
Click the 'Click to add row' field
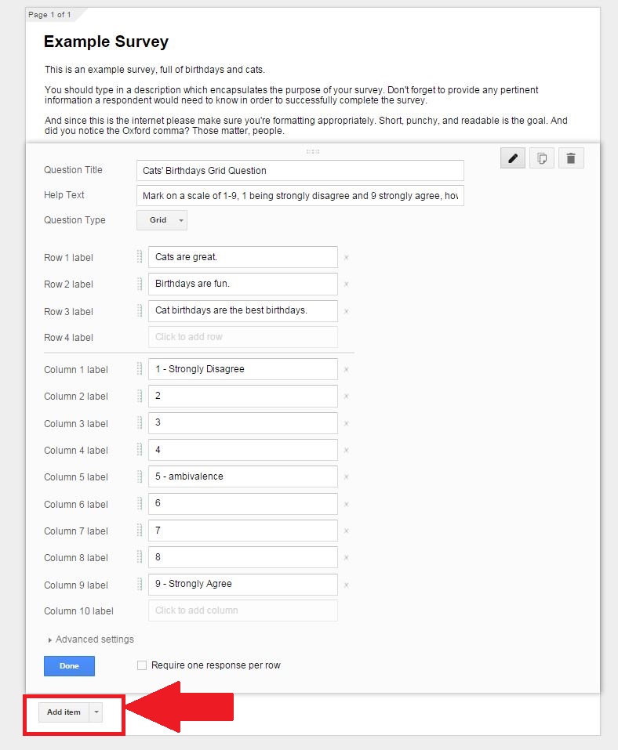click(x=242, y=338)
